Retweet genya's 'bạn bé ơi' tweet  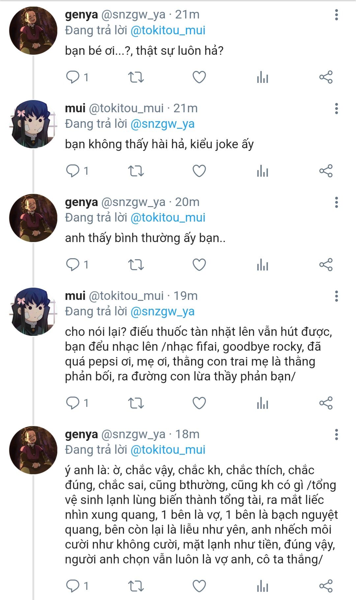coord(136,77)
